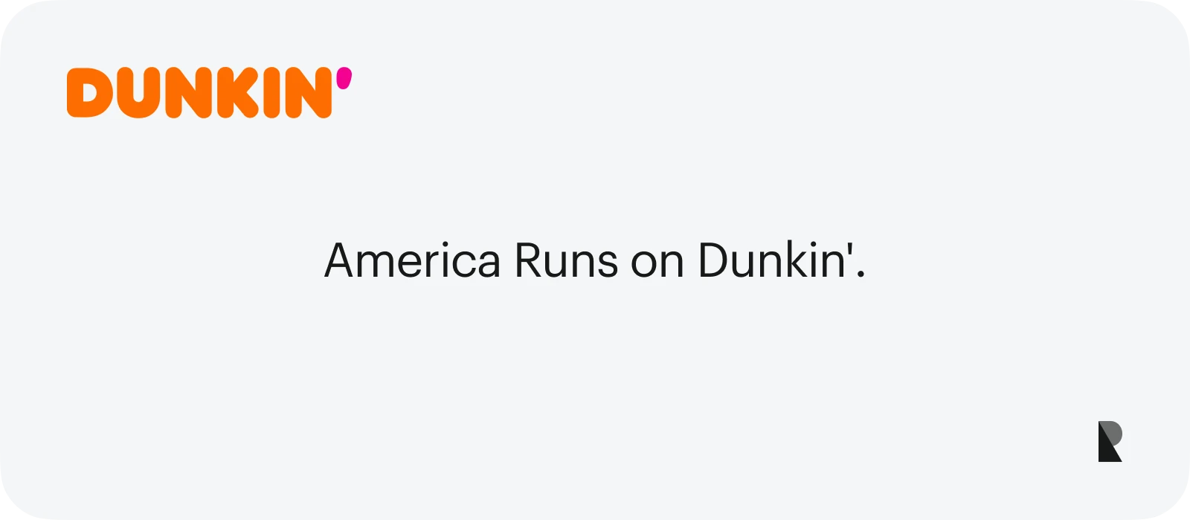
Task: Click the capital A of "America"
Action: tap(338, 261)
